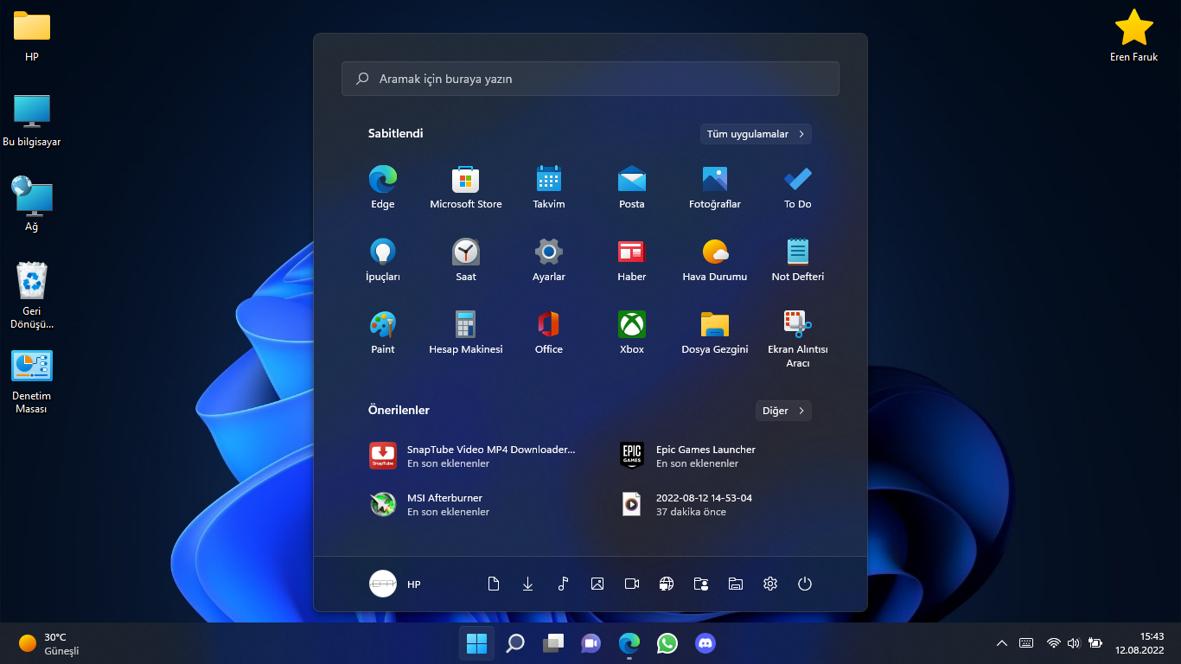Select the HP folder on the desktop
The image size is (1181, 664).
pyautogui.click(x=32, y=36)
